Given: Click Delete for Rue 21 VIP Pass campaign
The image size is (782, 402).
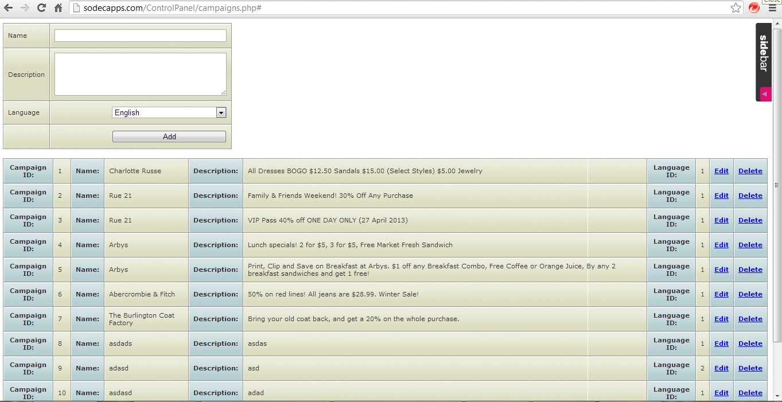Looking at the screenshot, I should pos(750,220).
